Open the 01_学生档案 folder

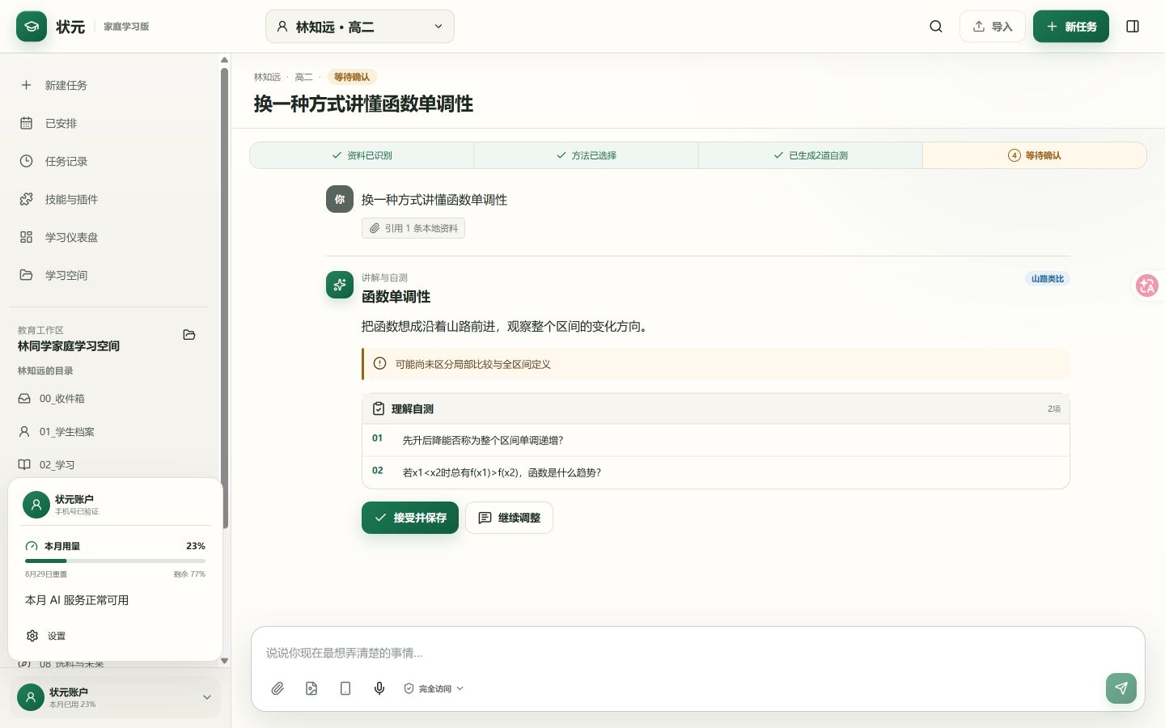click(109, 432)
